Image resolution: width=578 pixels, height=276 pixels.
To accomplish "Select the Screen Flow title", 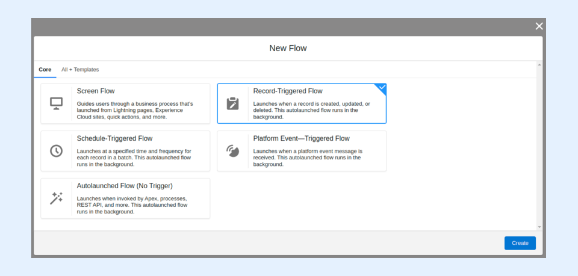I will [x=96, y=91].
